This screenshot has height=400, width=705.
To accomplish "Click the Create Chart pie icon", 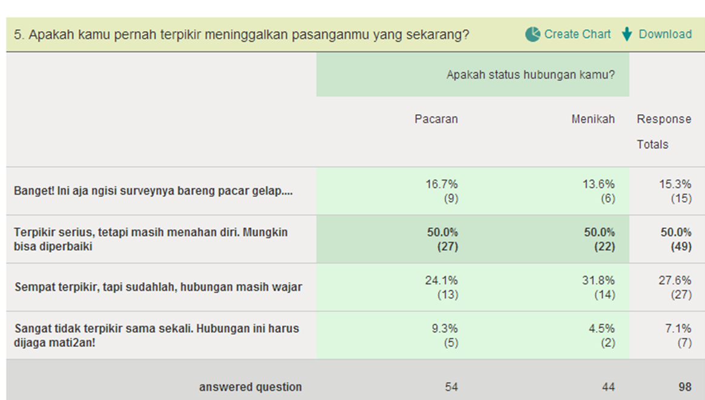I will (533, 34).
